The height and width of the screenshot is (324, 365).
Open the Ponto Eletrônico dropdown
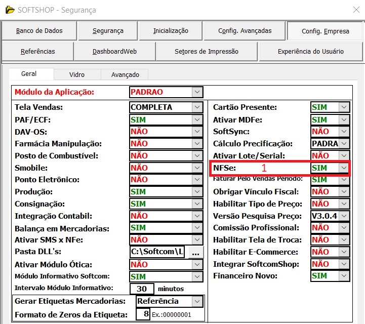point(197,179)
